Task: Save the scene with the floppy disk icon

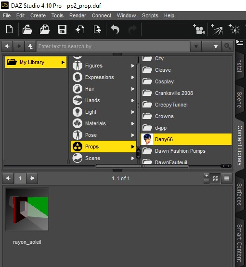Action: pyautogui.click(x=62, y=29)
